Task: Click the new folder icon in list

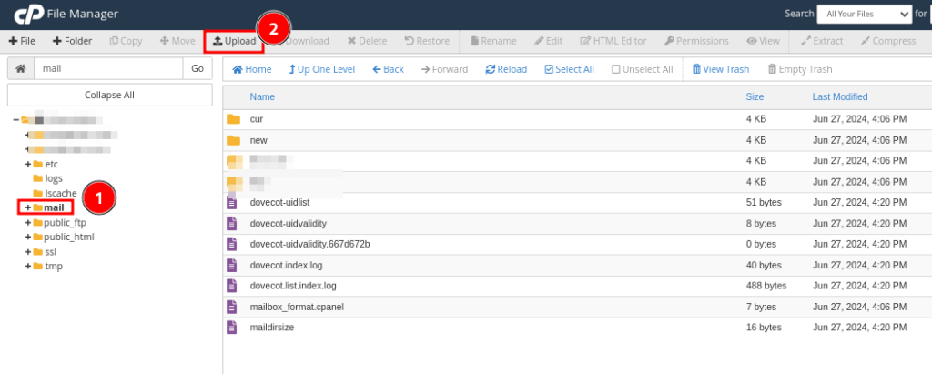Action: (234, 140)
